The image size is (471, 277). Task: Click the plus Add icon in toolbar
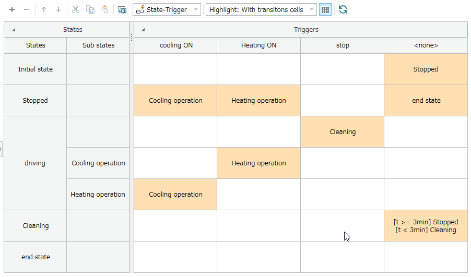point(12,9)
